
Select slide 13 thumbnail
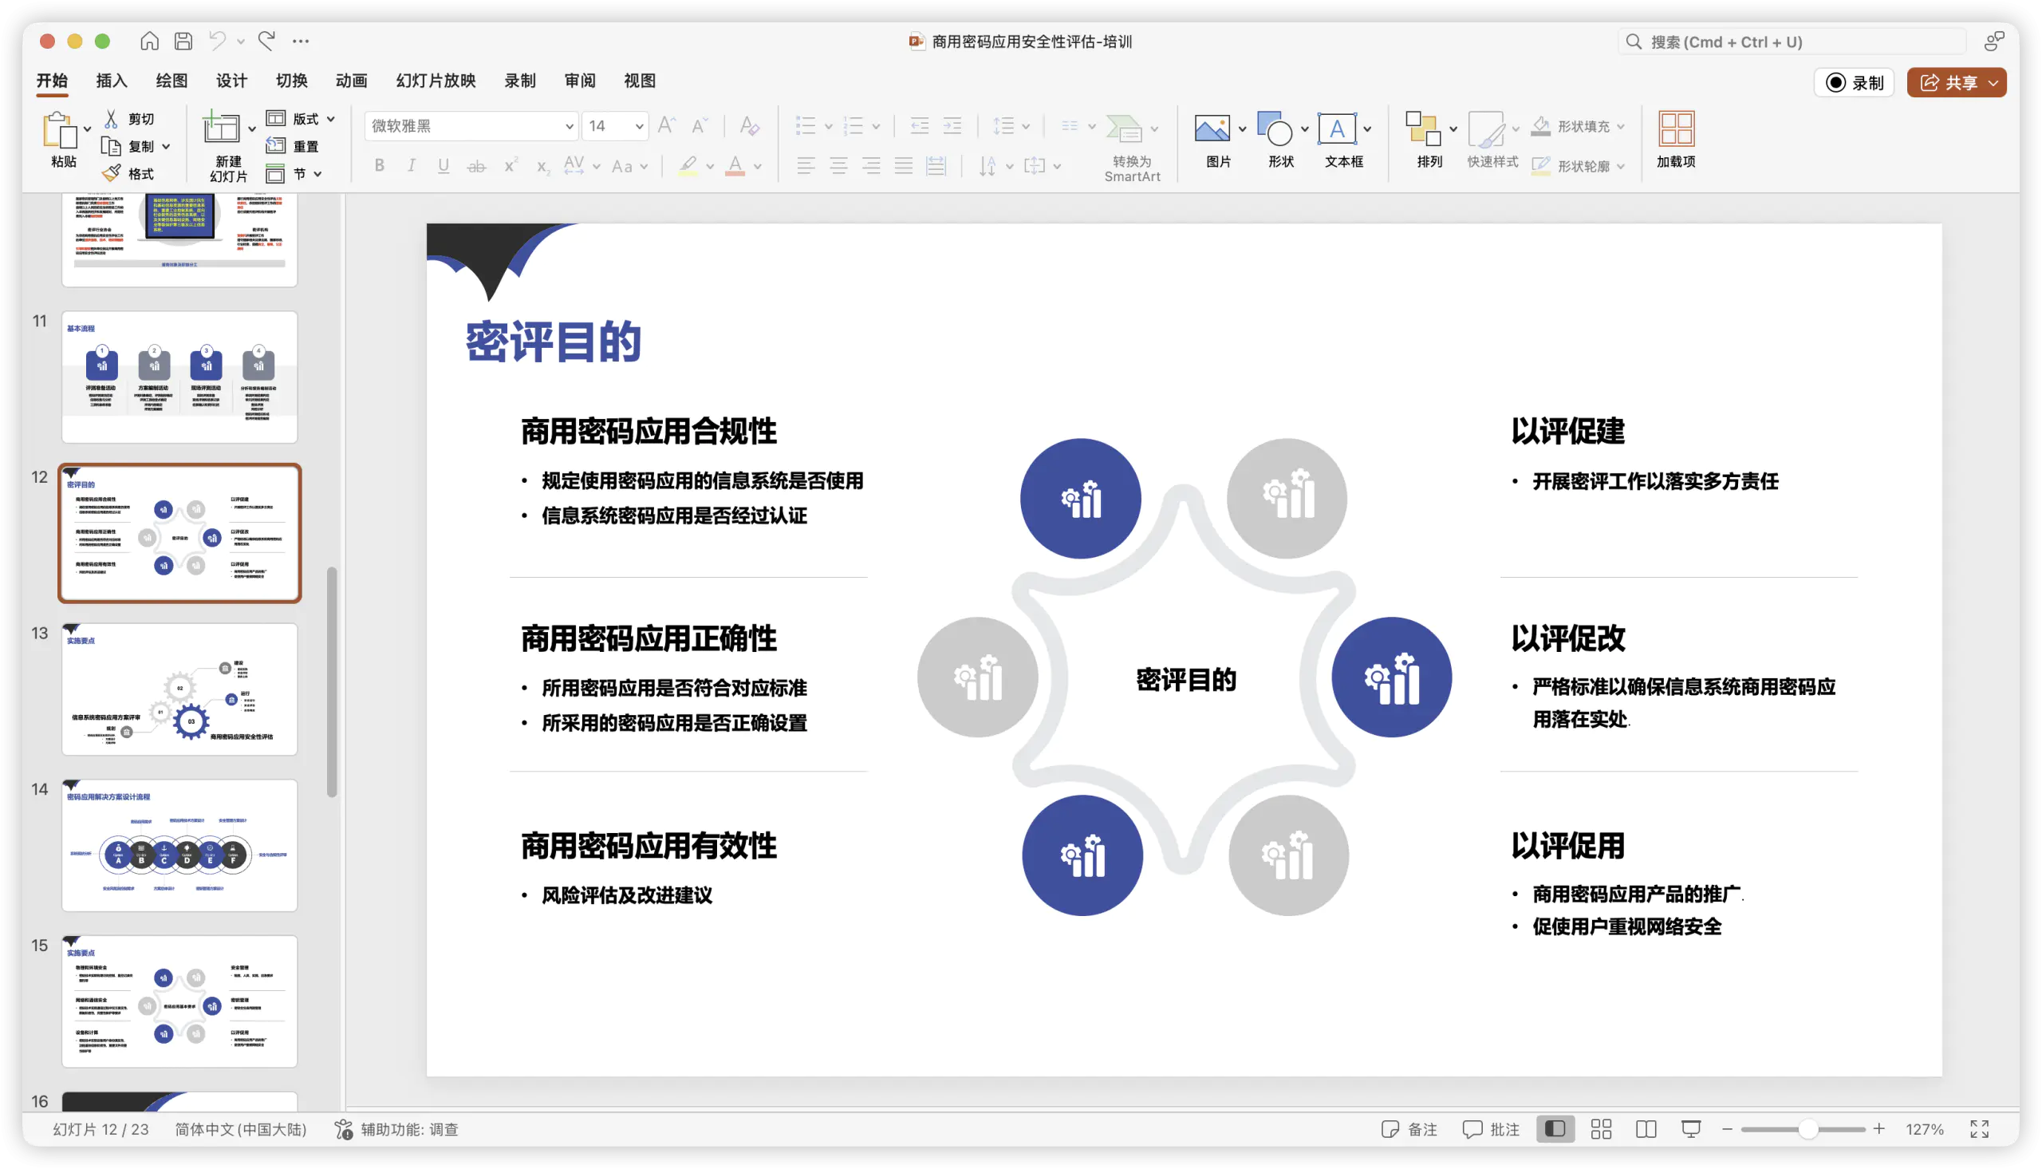[179, 689]
